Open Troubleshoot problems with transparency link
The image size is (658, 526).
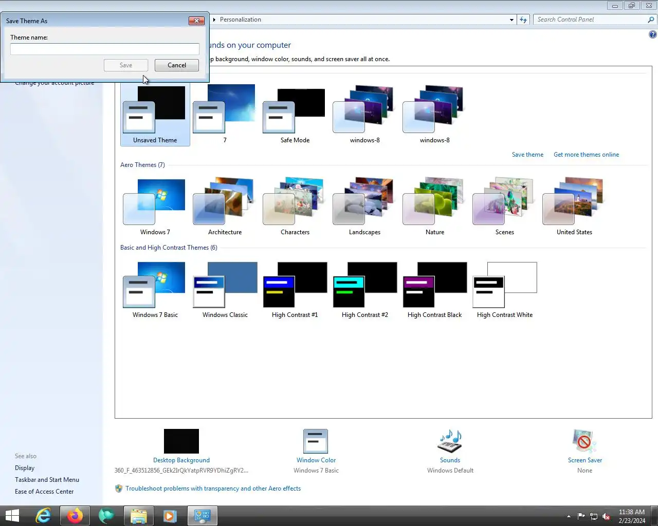tap(213, 489)
